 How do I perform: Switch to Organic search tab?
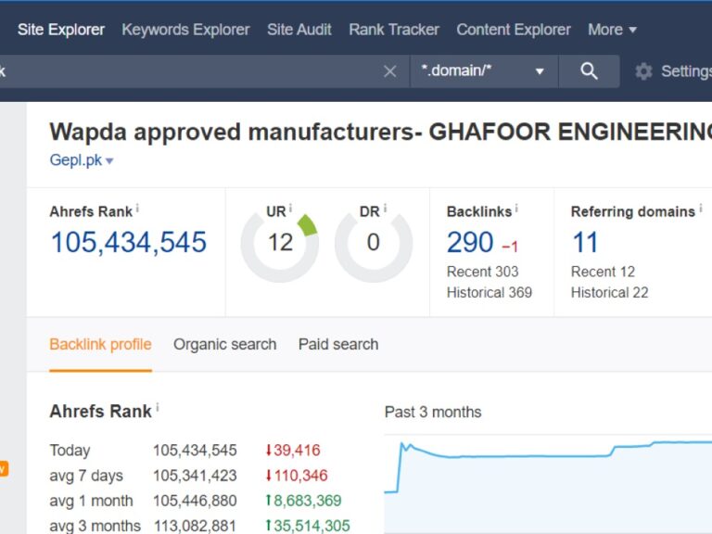224,345
